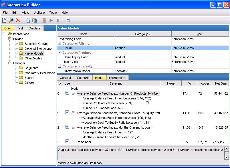Collapse the Builder tree node
This screenshot has width=230, height=168.
[9, 39]
